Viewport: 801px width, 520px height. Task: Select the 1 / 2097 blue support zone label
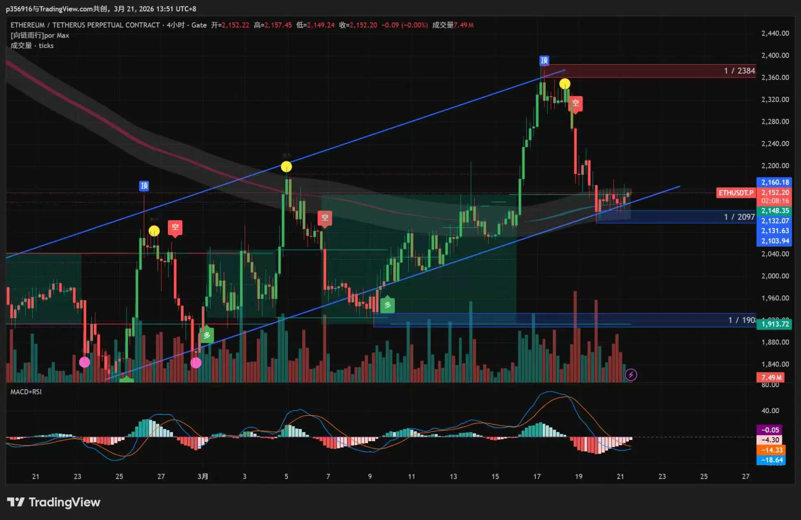point(739,217)
